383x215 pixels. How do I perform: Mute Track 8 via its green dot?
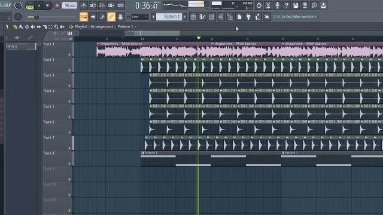point(69,164)
